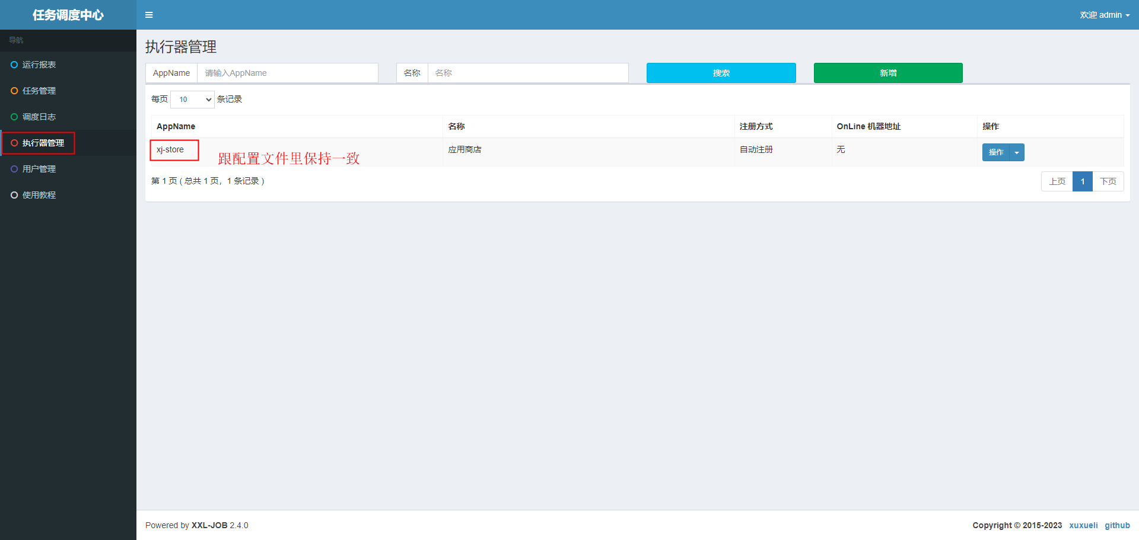Focus the AppName input field
This screenshot has width=1139, height=540.
pyautogui.click(x=288, y=73)
